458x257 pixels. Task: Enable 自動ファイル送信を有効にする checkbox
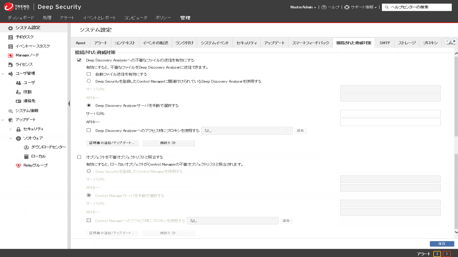(89, 74)
